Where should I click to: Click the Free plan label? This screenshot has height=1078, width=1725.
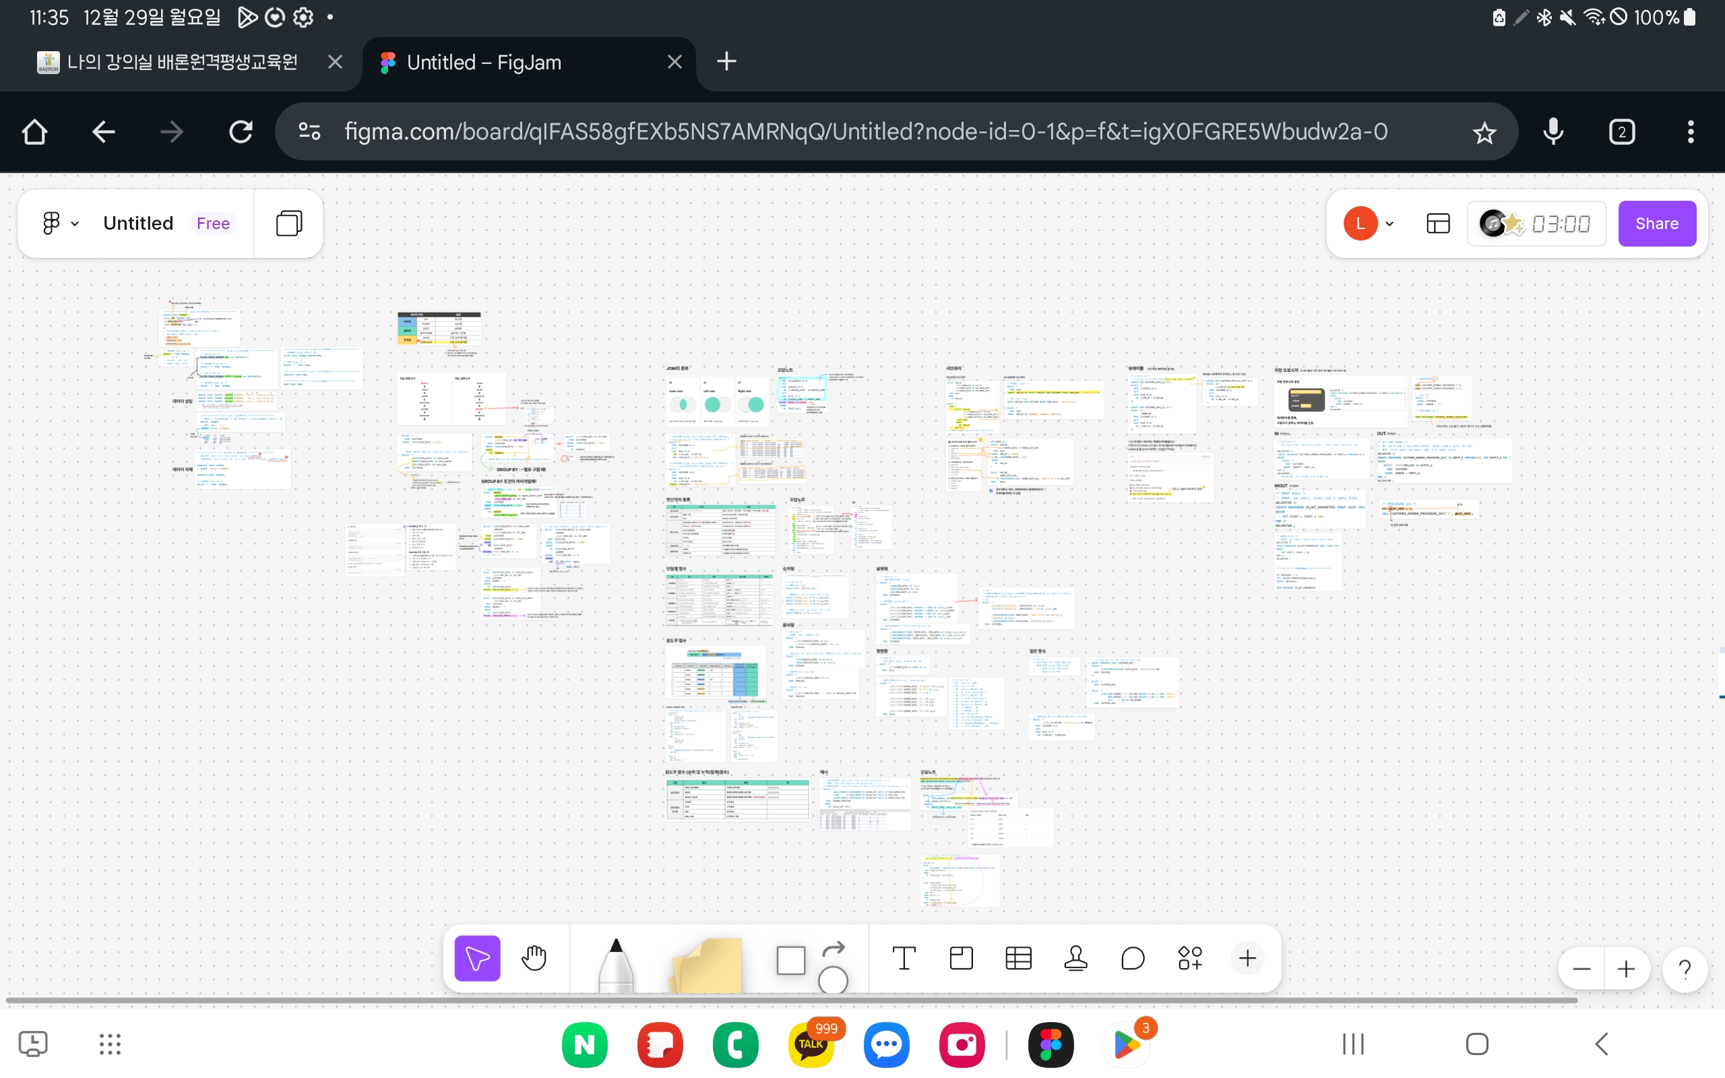tap(212, 224)
